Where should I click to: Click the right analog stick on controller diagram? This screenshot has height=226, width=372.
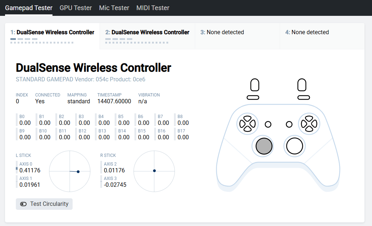(294, 146)
